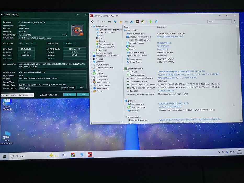Viewport: 244px width, 183px height.
Task: Open Task View on the taskbar
Action: pos(64,155)
